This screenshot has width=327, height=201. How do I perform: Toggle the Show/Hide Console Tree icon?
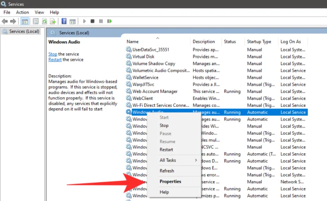point(25,21)
